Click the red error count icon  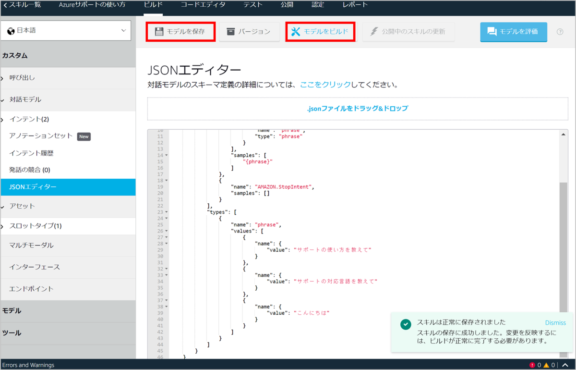[x=532, y=365]
